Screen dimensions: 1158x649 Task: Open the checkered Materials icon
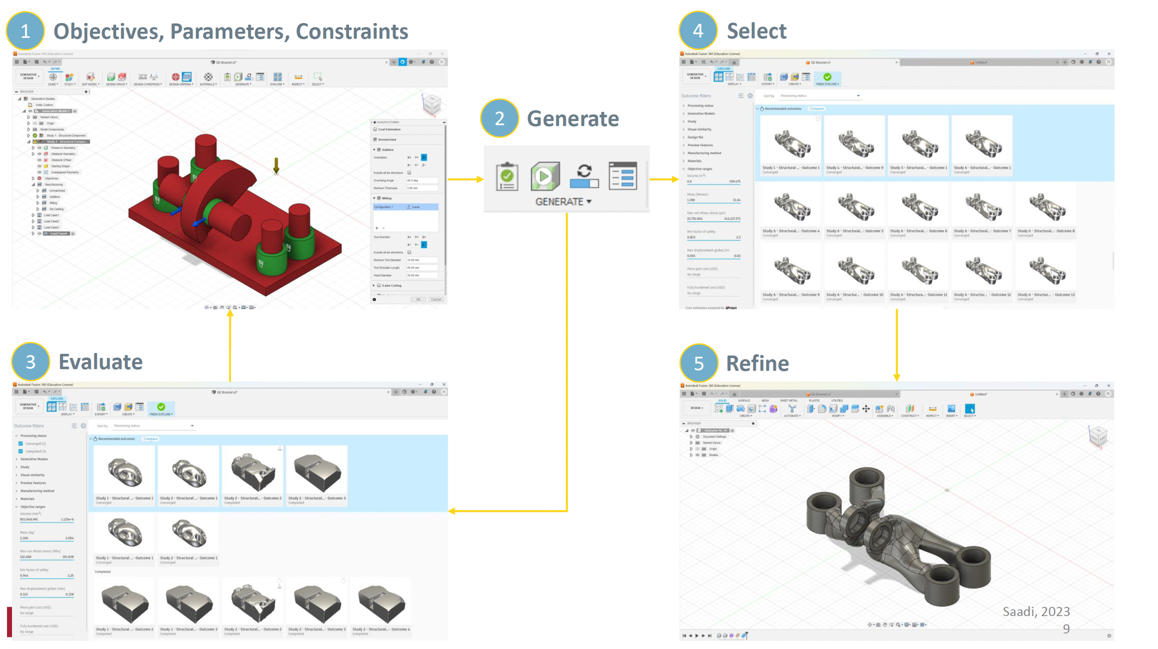(208, 77)
